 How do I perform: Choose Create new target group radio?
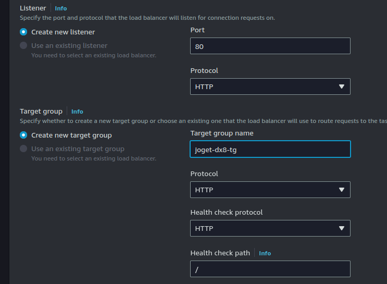23,135
